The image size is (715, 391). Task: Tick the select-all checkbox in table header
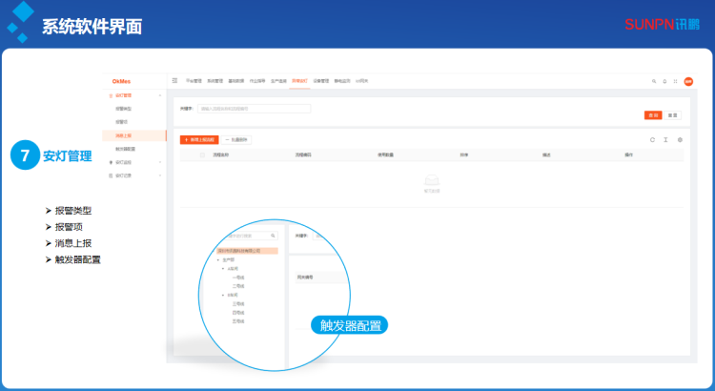tap(202, 154)
